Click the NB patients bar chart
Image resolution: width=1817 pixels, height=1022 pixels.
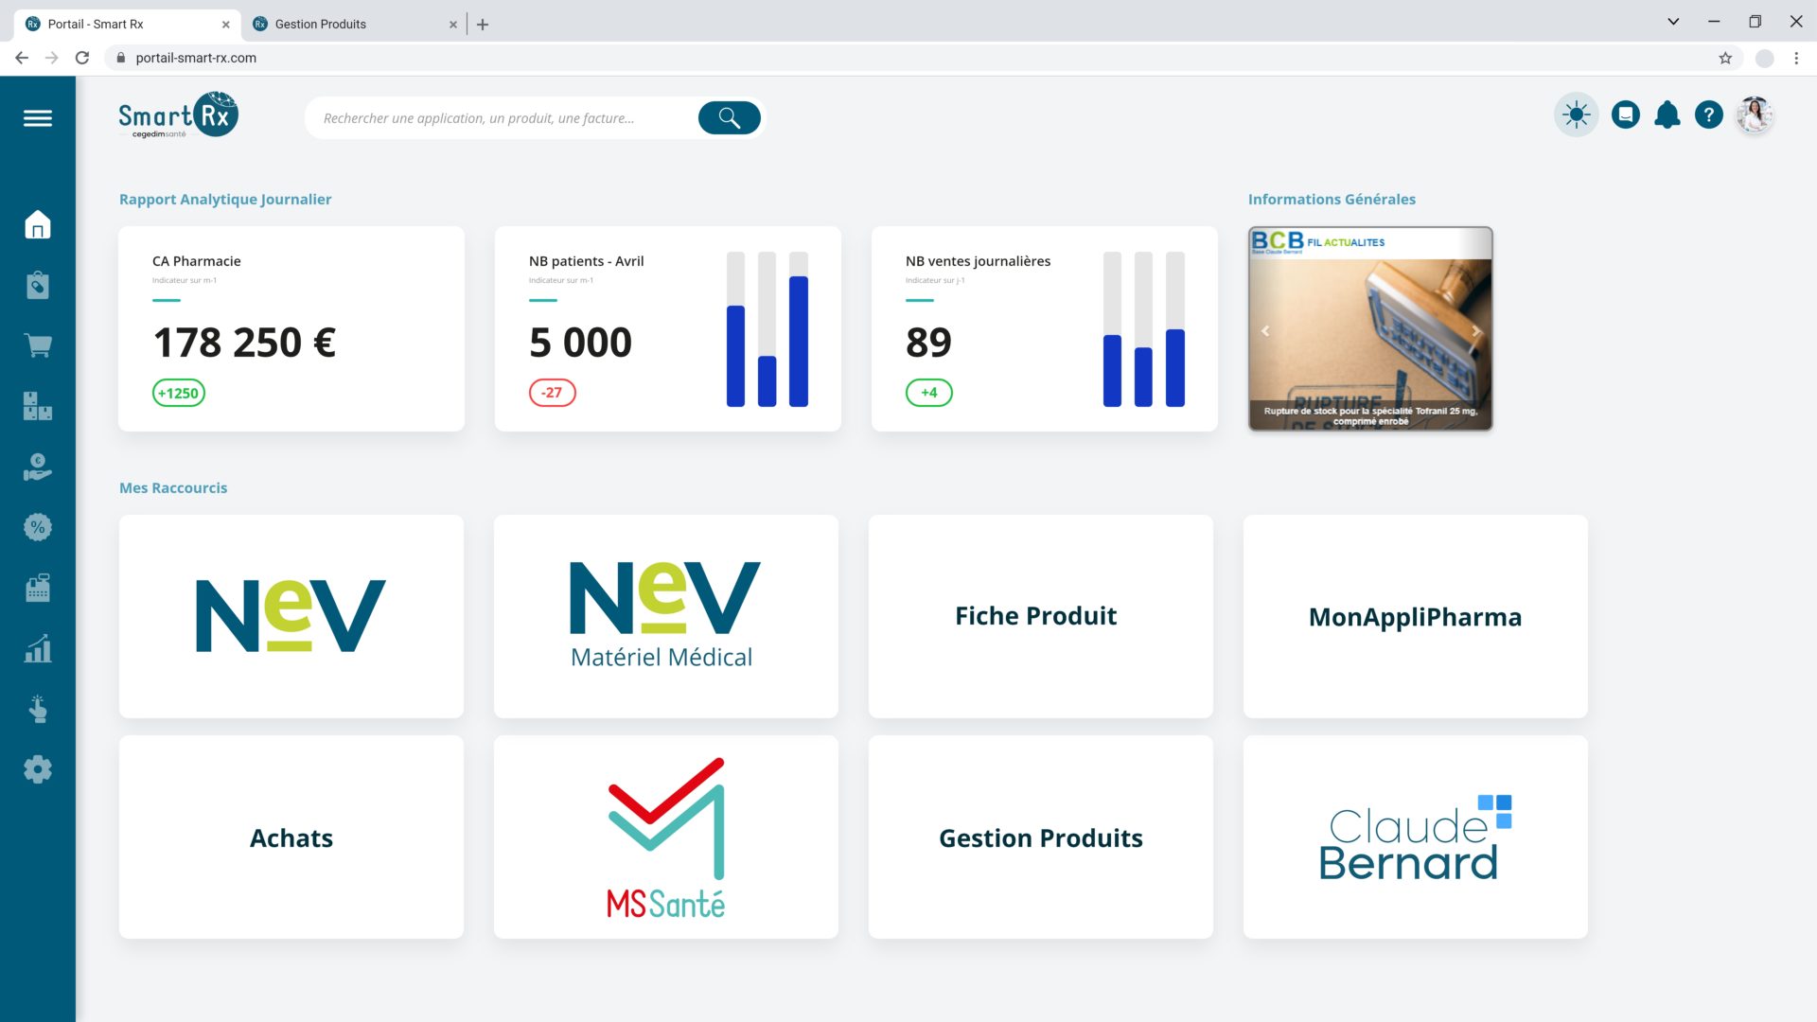point(767,329)
